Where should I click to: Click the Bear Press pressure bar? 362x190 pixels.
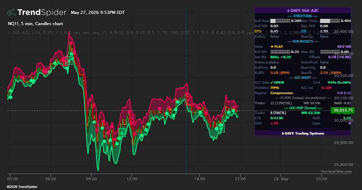330,21
